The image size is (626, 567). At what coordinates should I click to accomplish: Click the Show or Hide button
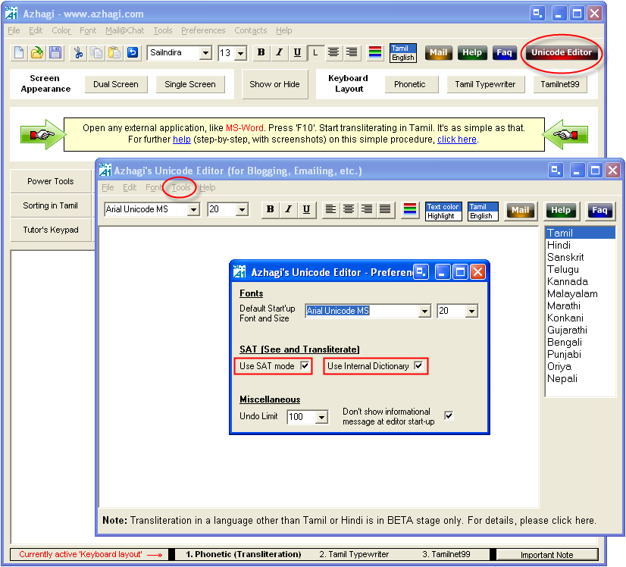click(x=274, y=84)
